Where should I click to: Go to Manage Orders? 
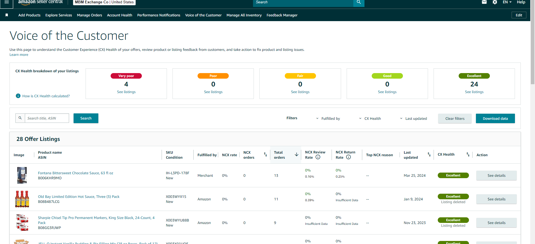click(89, 15)
